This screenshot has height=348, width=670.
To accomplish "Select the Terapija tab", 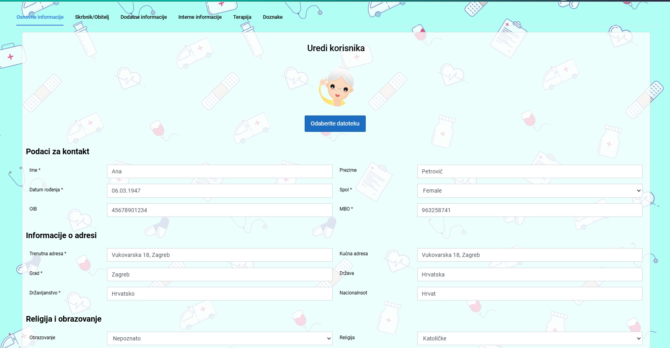I will 242,17.
